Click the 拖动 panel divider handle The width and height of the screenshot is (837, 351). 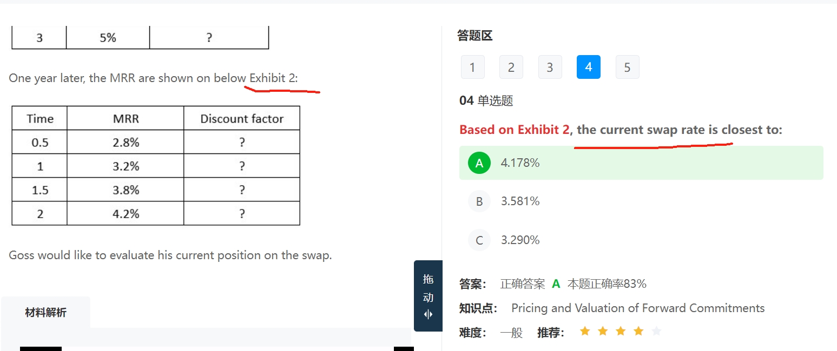point(428,296)
